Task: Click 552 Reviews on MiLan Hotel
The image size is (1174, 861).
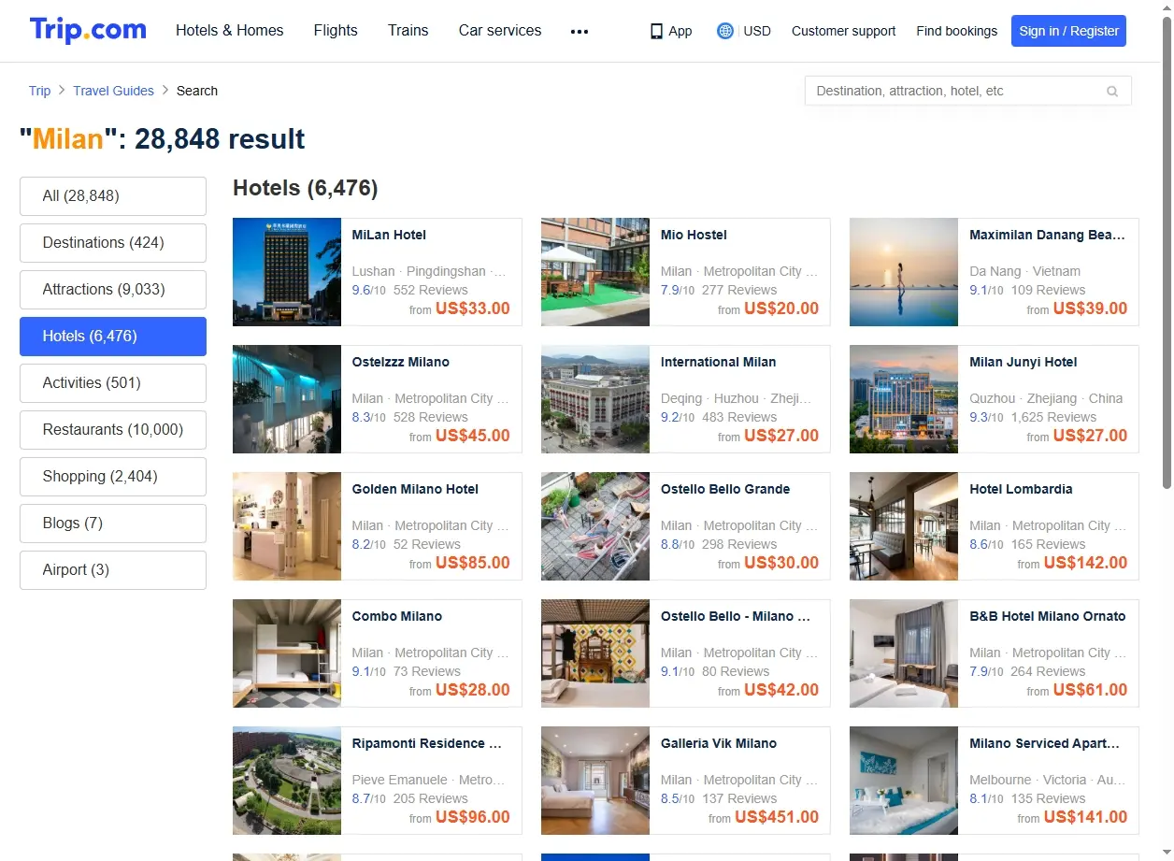Action: pos(431,290)
